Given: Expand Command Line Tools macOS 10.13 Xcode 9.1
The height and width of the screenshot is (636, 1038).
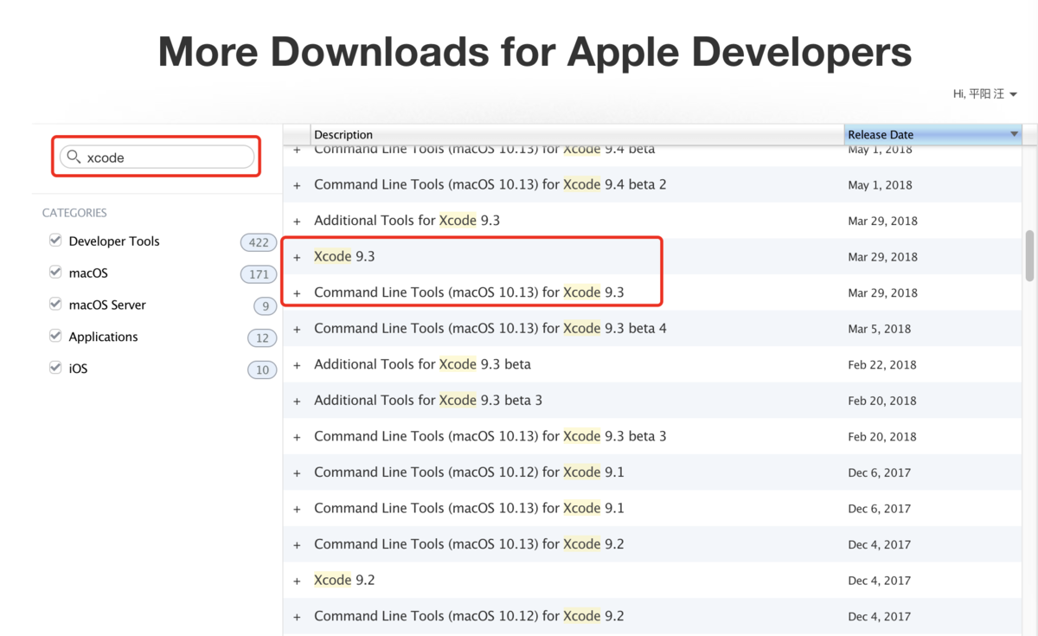Looking at the screenshot, I should point(297,509).
